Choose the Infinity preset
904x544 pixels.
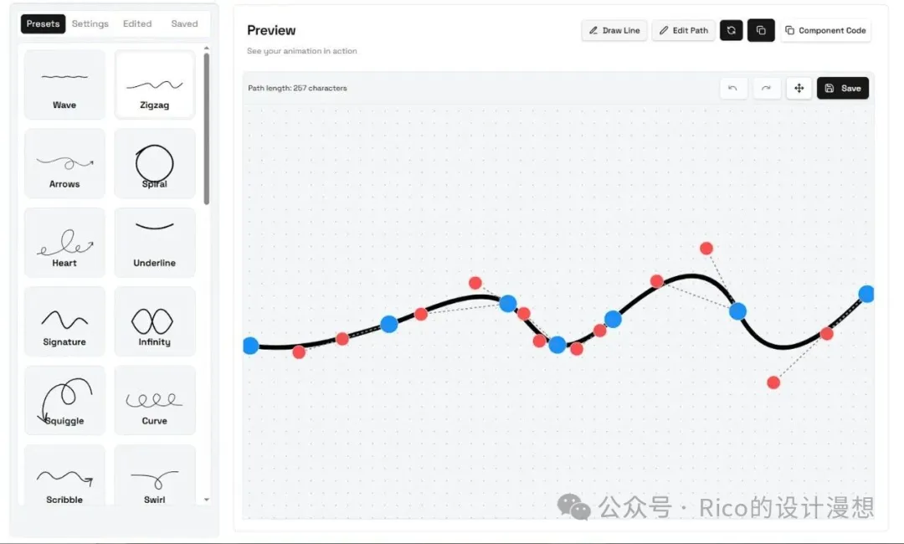tap(155, 321)
